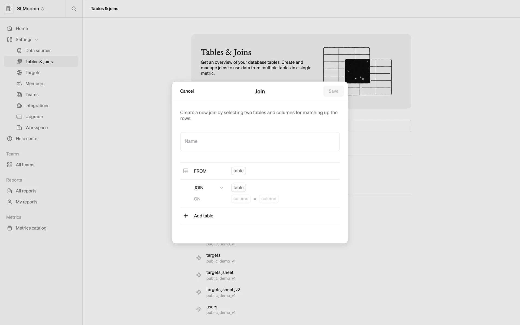520x325 pixels.
Task: Click the Help center question icon
Action: coord(9,139)
